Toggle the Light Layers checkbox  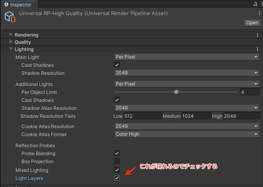click(117, 178)
